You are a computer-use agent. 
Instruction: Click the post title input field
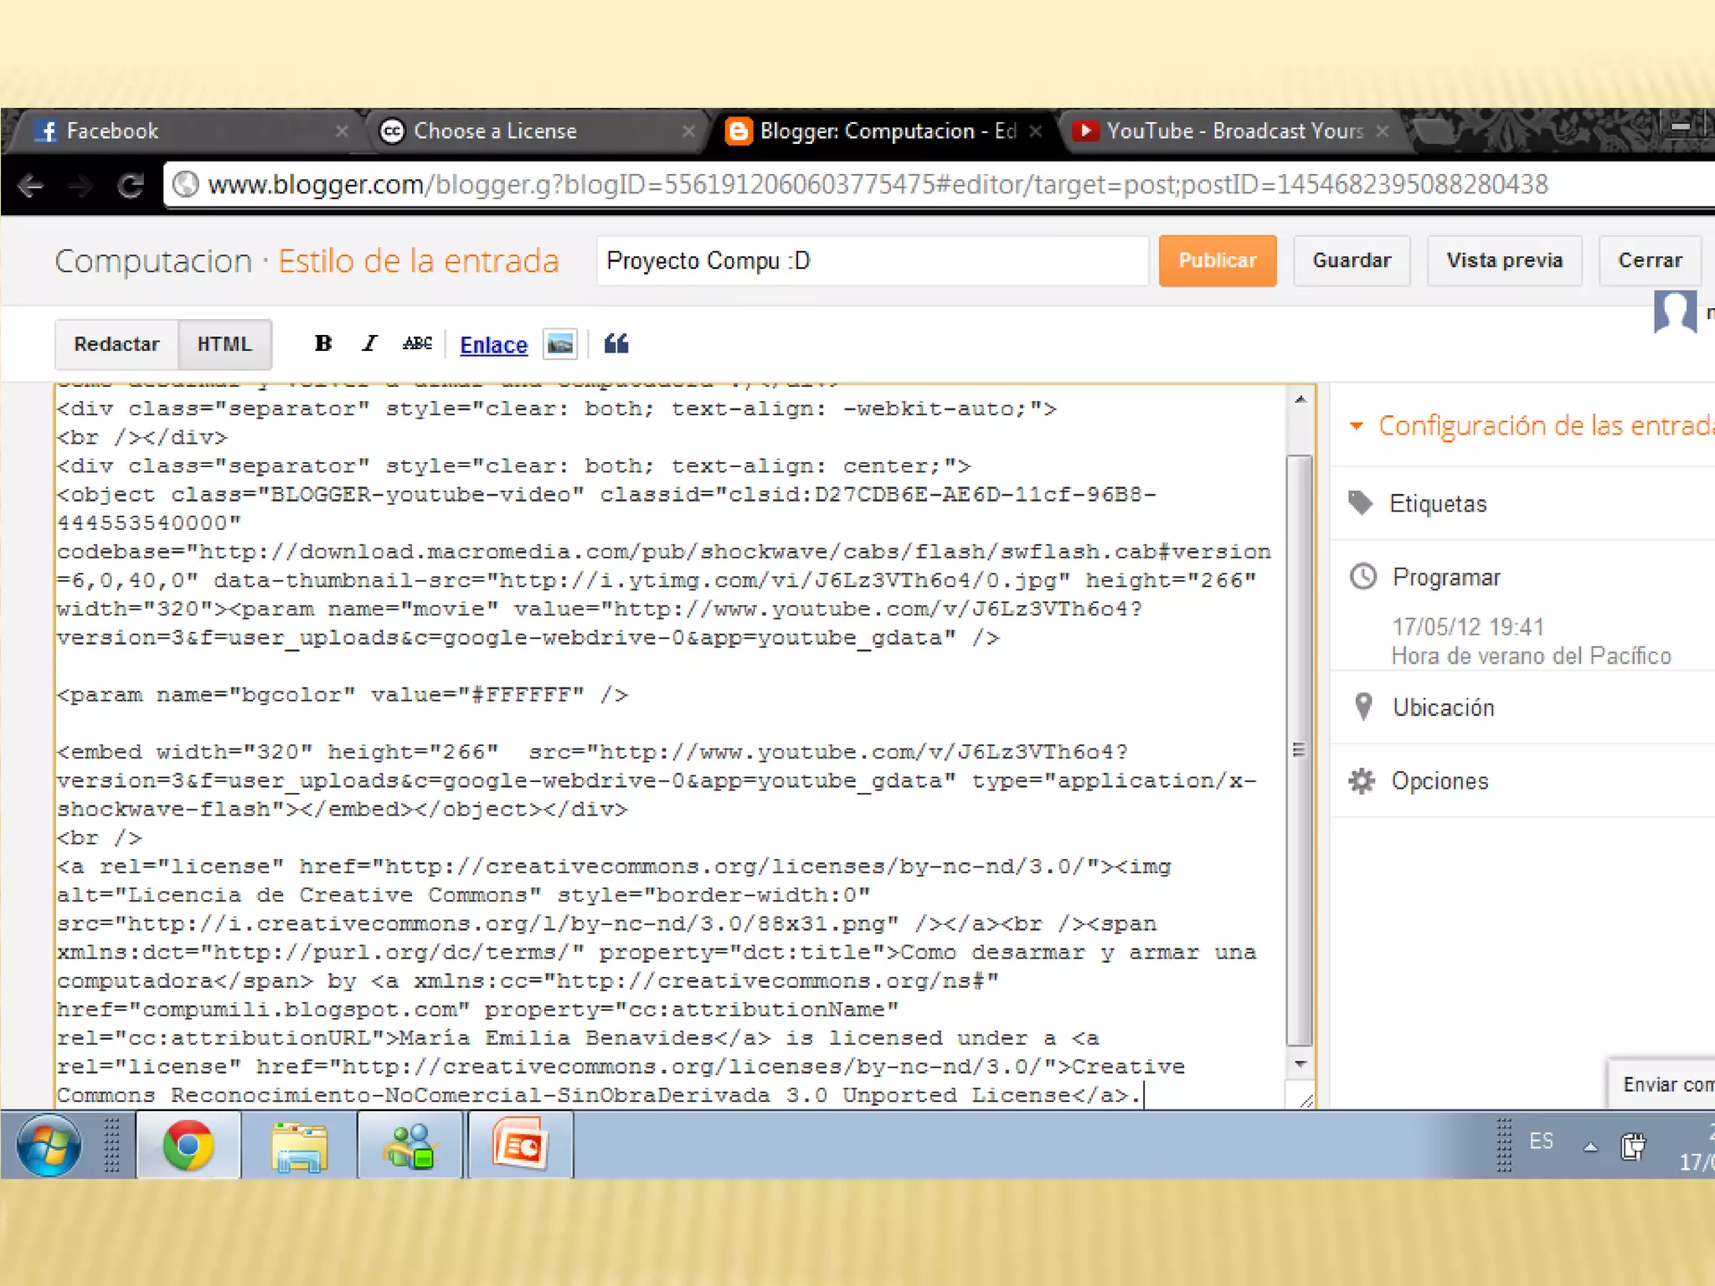coord(871,261)
